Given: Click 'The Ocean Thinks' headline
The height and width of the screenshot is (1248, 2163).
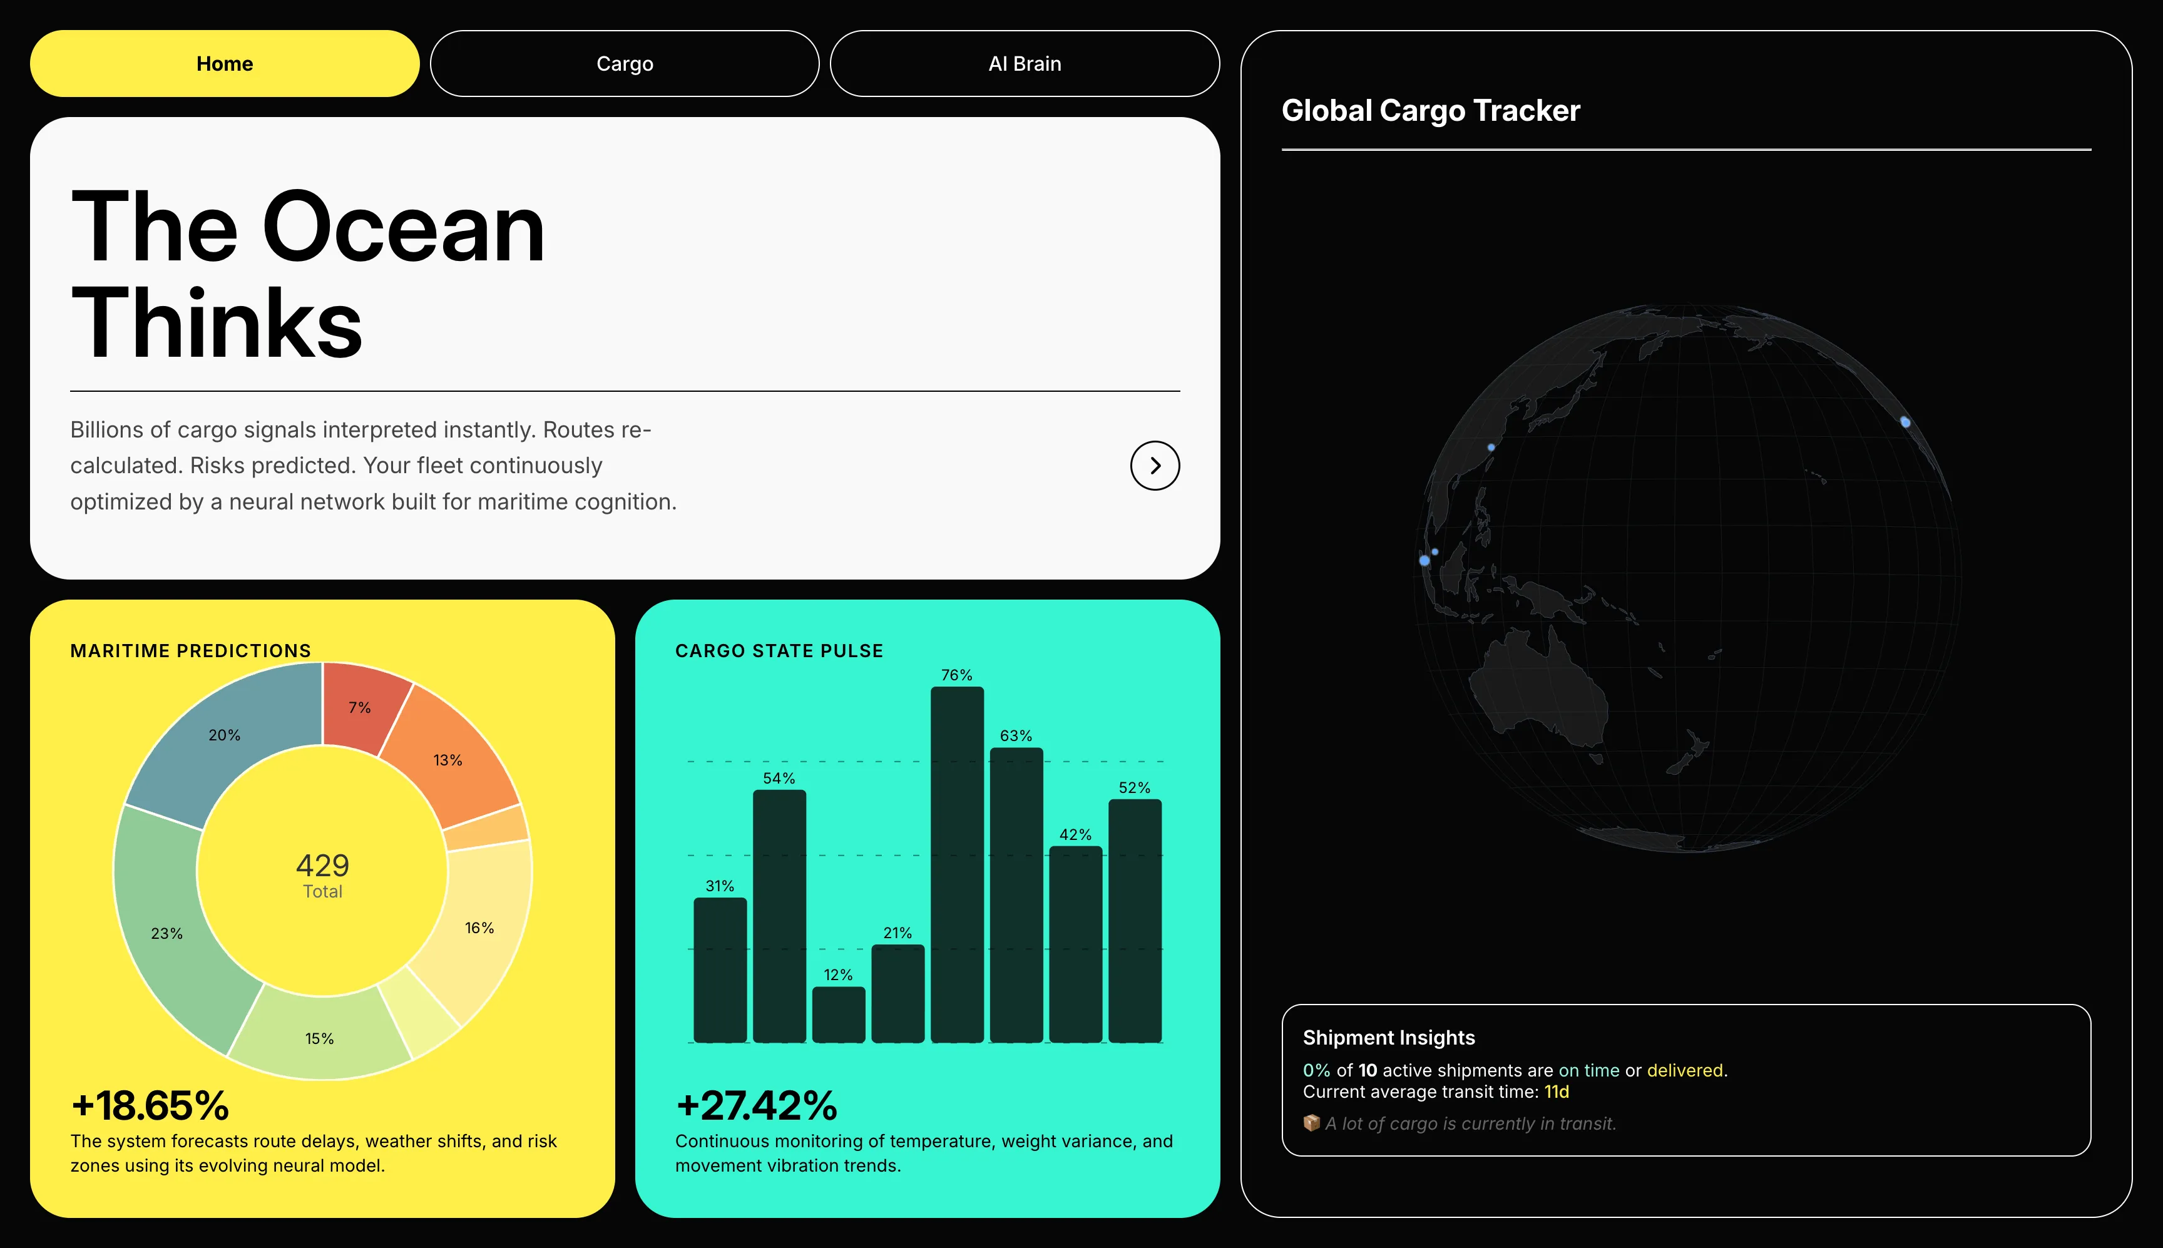Looking at the screenshot, I should [308, 274].
